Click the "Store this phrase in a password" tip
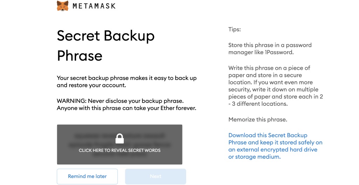Image resolution: width=359 pixels, height=185 pixels. pos(270,45)
